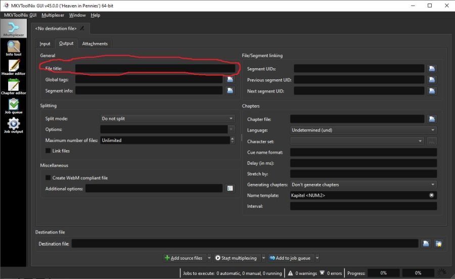
Task: Browse for the Destination file
Action: click(x=426, y=244)
